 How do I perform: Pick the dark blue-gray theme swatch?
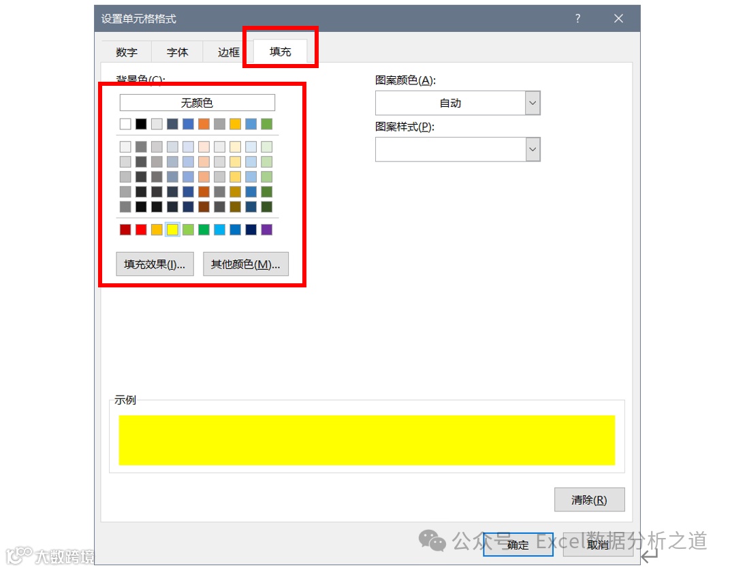pos(172,124)
